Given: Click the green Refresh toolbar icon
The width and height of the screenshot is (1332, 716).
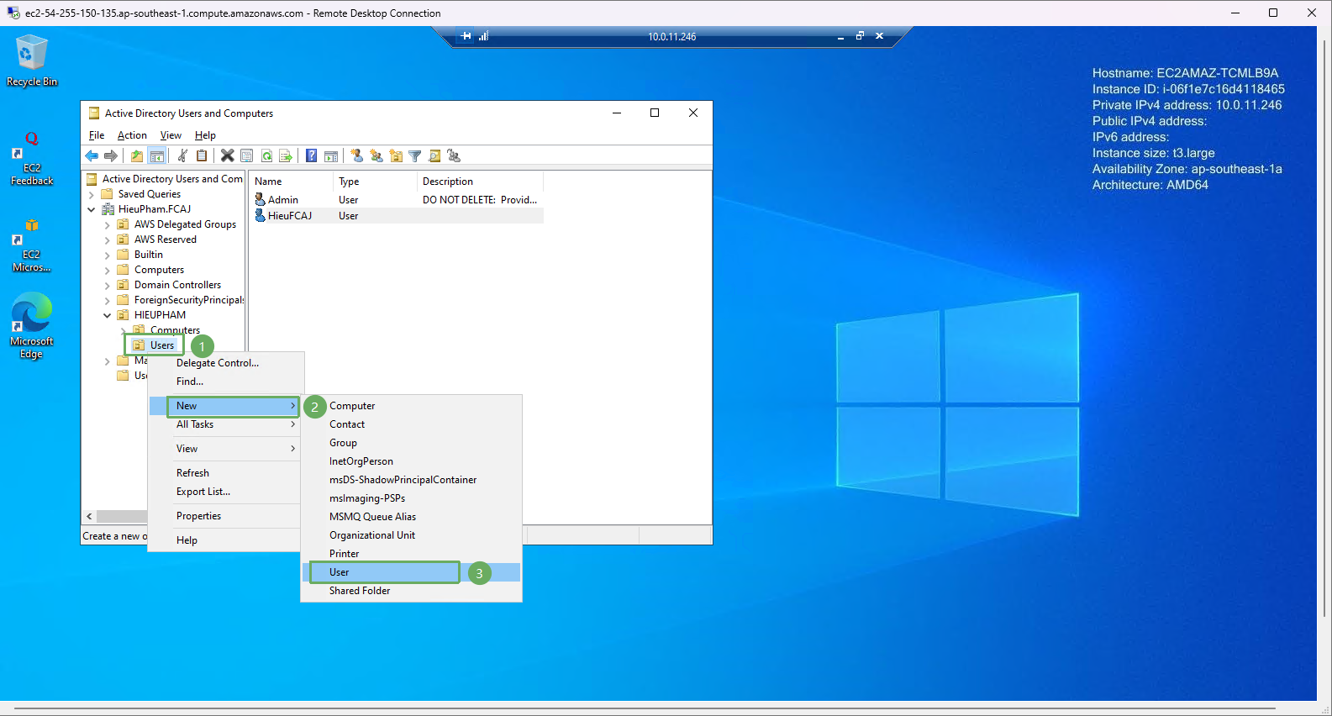Looking at the screenshot, I should coord(266,155).
